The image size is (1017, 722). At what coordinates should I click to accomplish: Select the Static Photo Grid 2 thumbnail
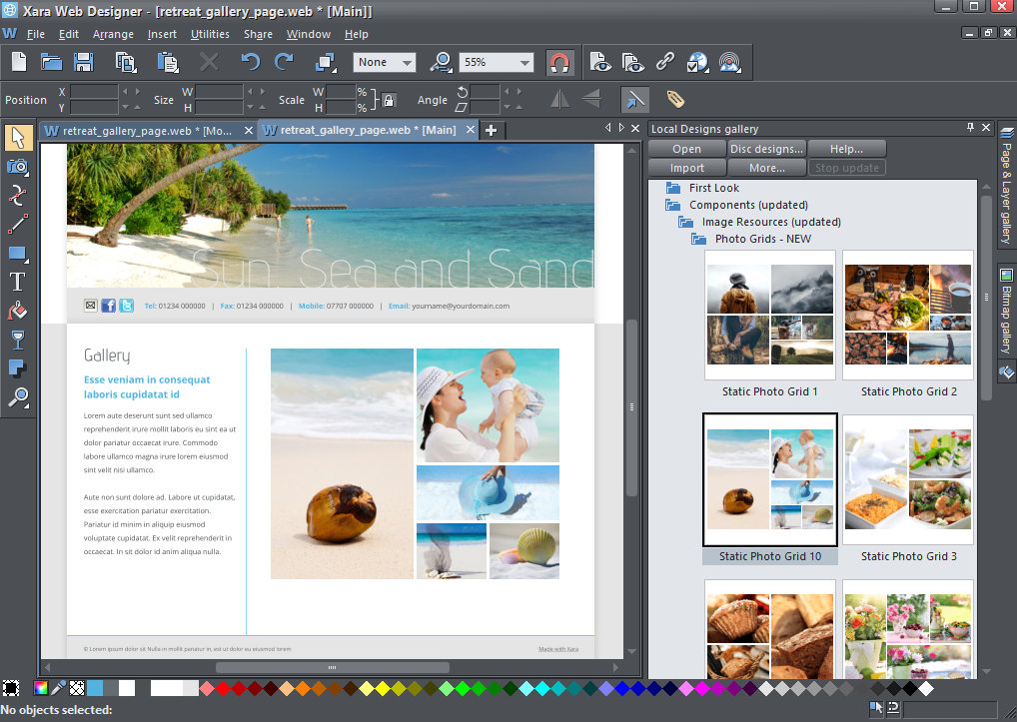click(x=907, y=315)
